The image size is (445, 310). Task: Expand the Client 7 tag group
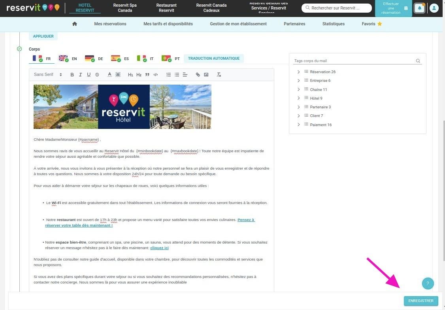click(298, 116)
